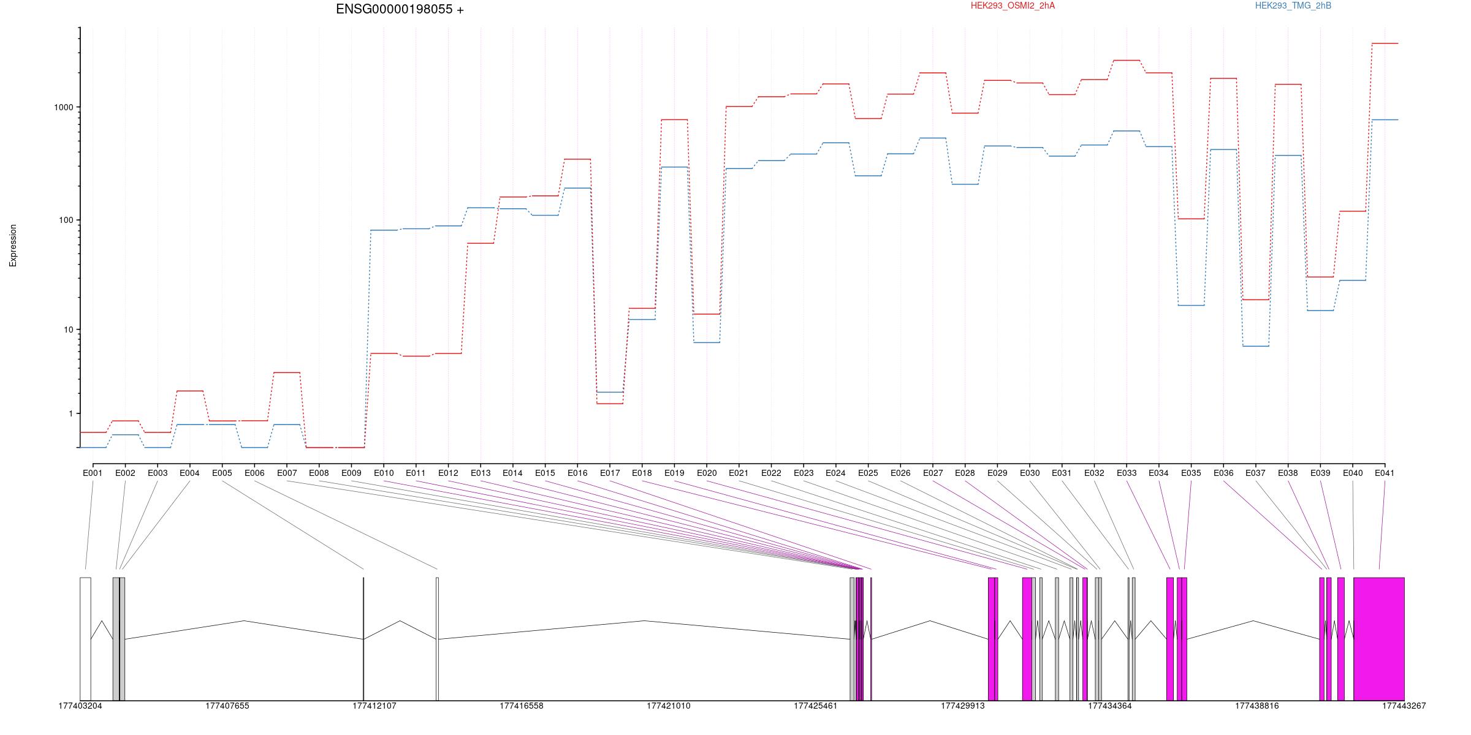This screenshot has height=735, width=1471.
Task: Click exon label E027
Action: tap(933, 473)
